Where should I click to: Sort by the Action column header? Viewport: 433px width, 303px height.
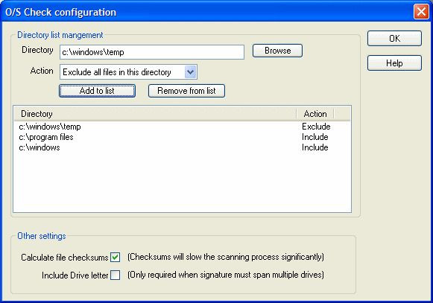click(315, 114)
